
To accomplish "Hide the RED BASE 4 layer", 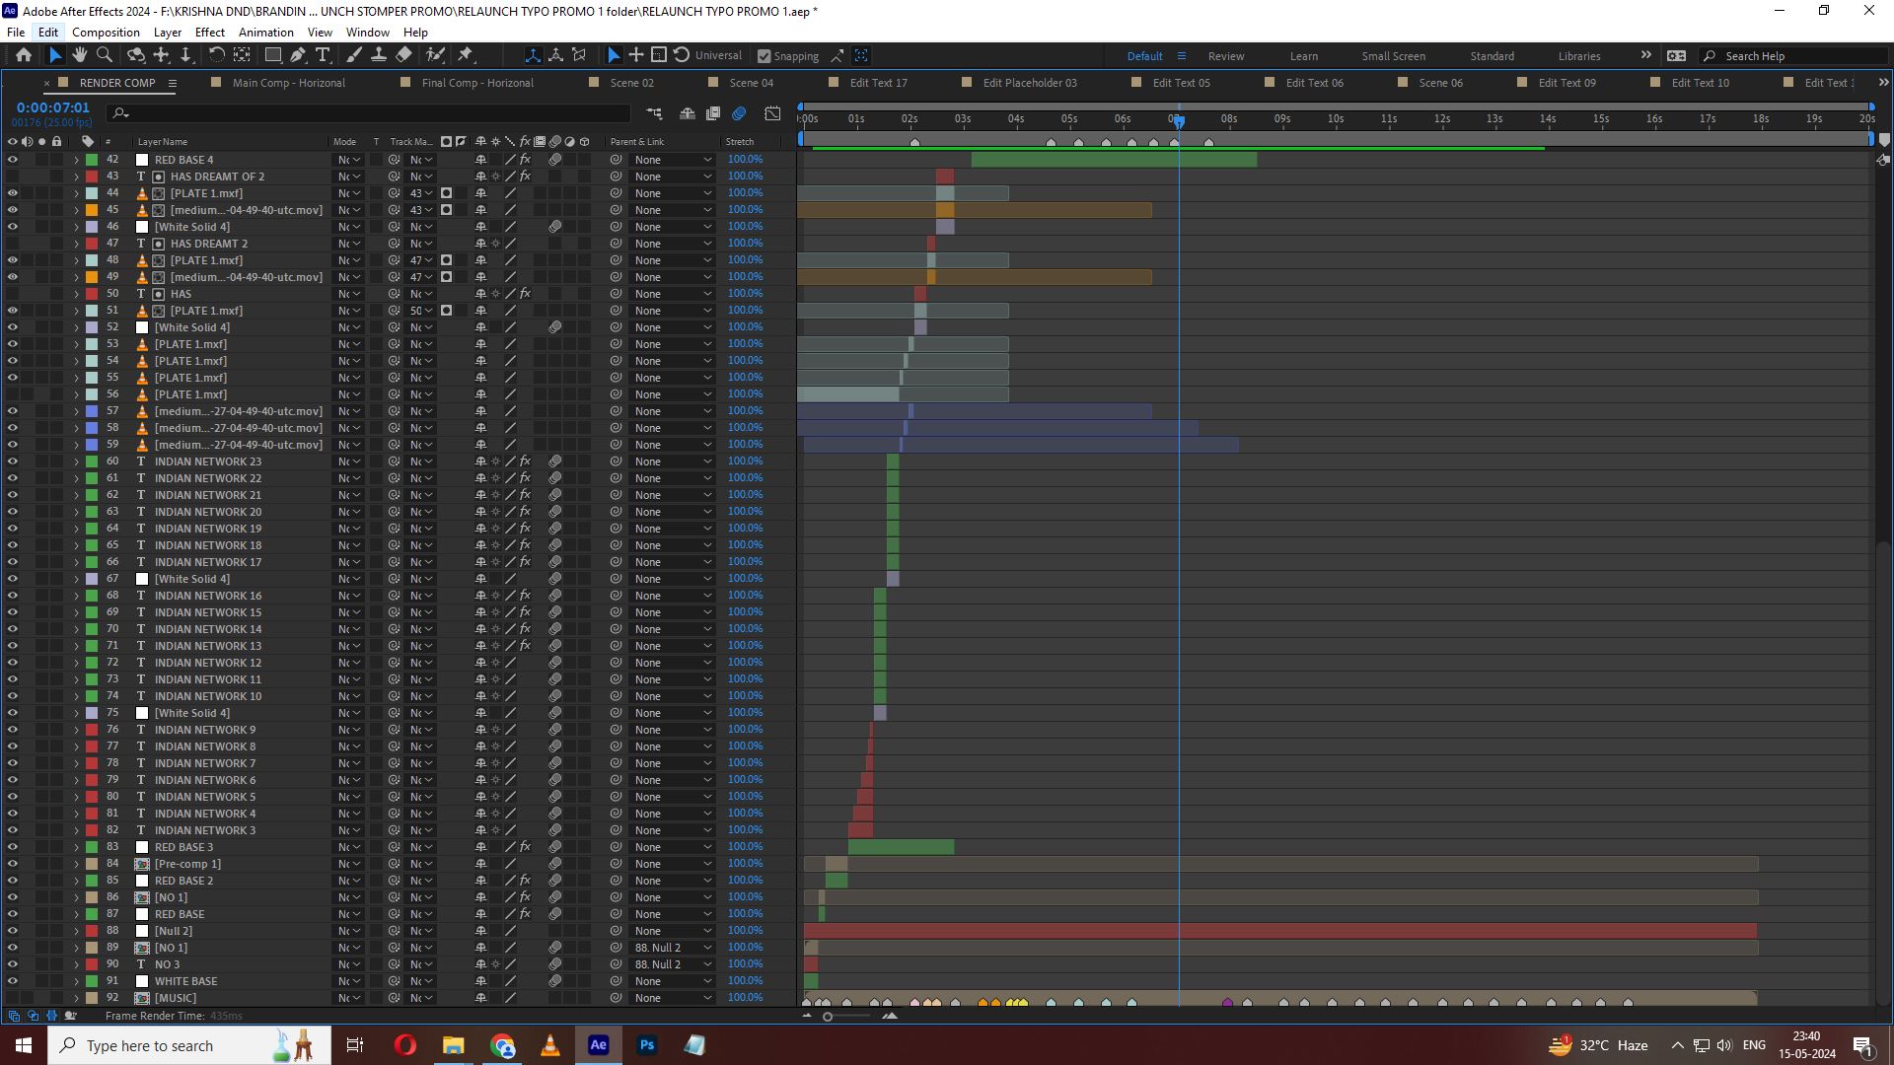I will (12, 160).
